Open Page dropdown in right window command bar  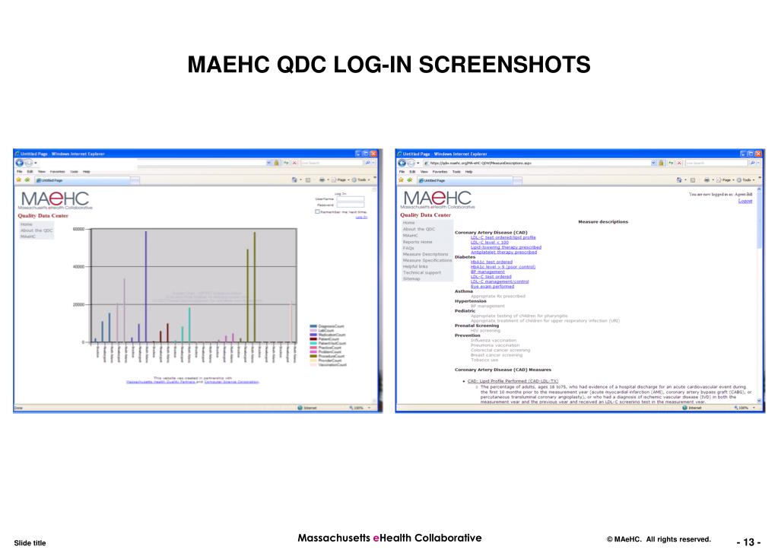click(726, 180)
